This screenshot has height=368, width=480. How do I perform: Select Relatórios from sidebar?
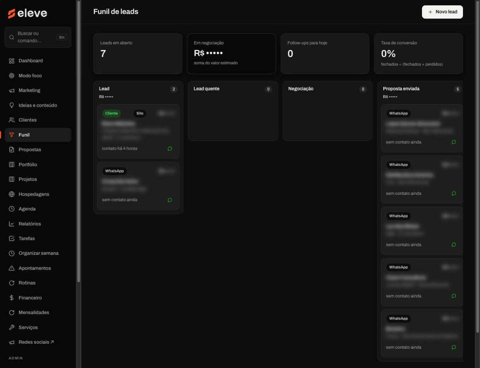(x=38, y=224)
